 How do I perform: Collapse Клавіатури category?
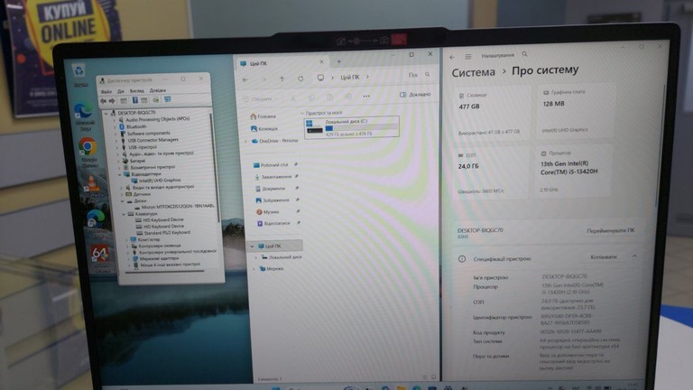click(x=124, y=214)
